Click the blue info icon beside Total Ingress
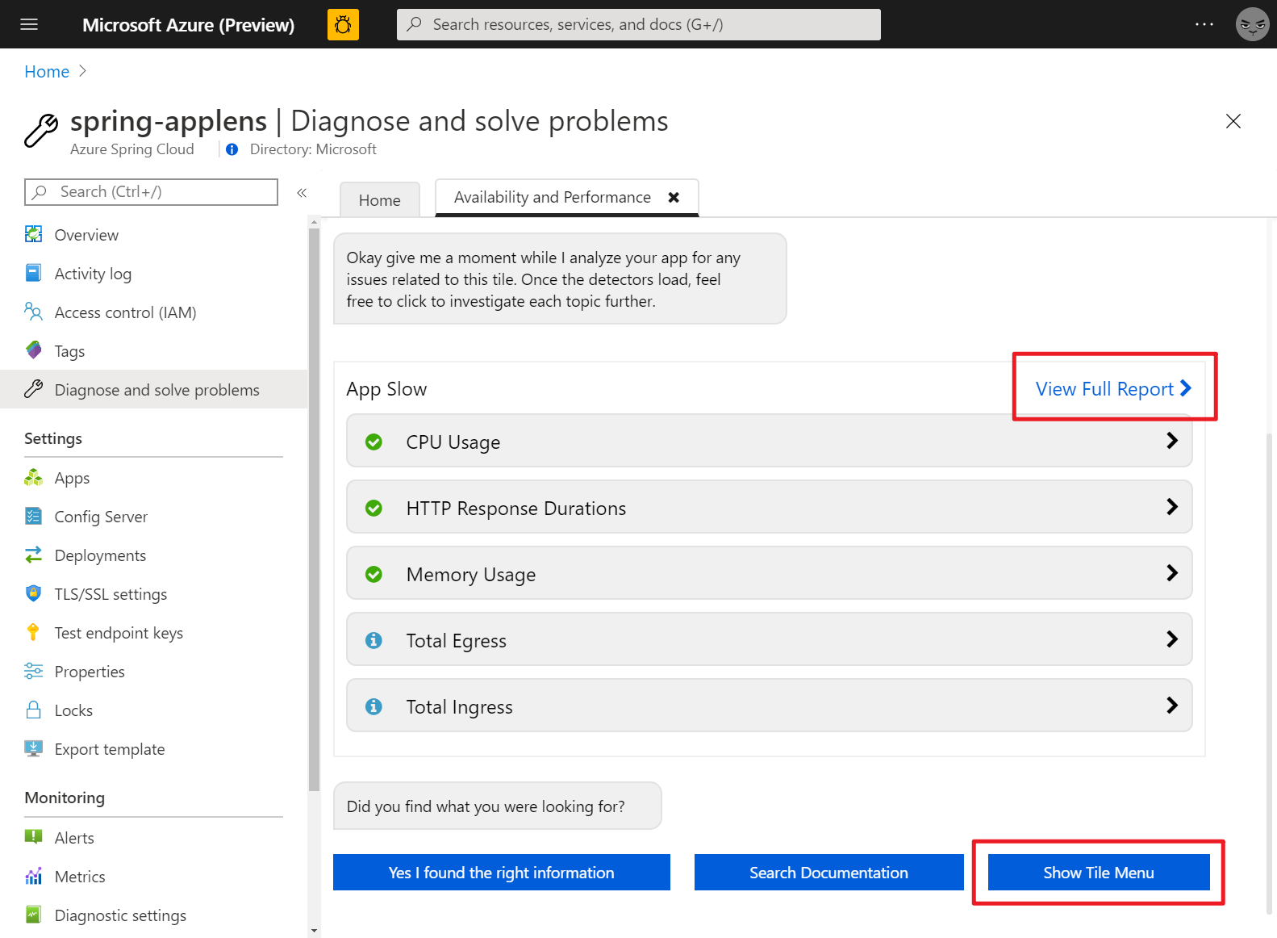The width and height of the screenshot is (1277, 938). click(374, 706)
